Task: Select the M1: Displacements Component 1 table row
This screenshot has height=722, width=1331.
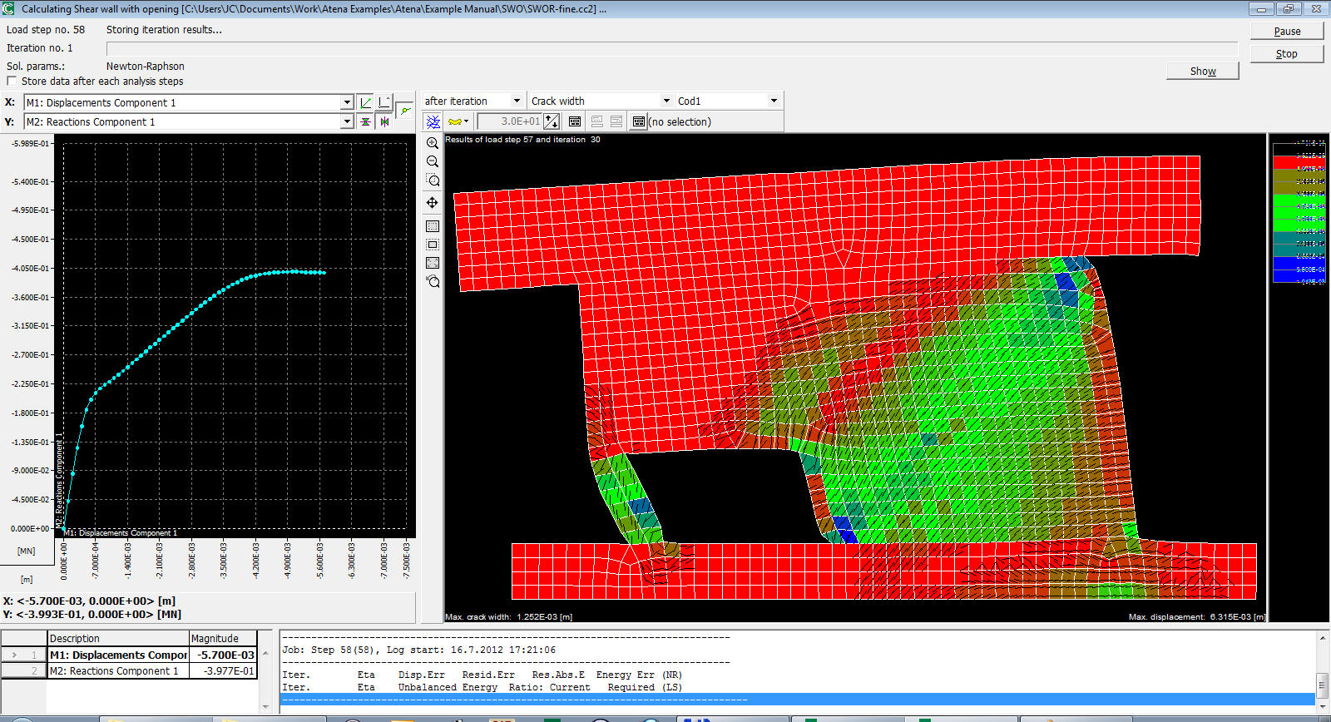Action: coord(130,655)
